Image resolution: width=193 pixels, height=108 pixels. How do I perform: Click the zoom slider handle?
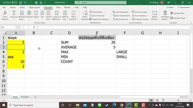point(178,100)
